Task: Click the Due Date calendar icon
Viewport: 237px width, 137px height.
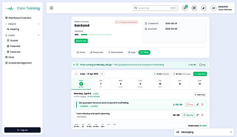Action: point(146,29)
